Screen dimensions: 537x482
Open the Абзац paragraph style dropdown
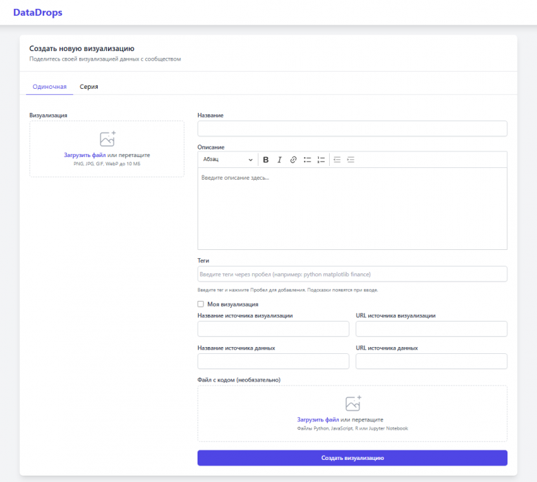[x=228, y=160]
